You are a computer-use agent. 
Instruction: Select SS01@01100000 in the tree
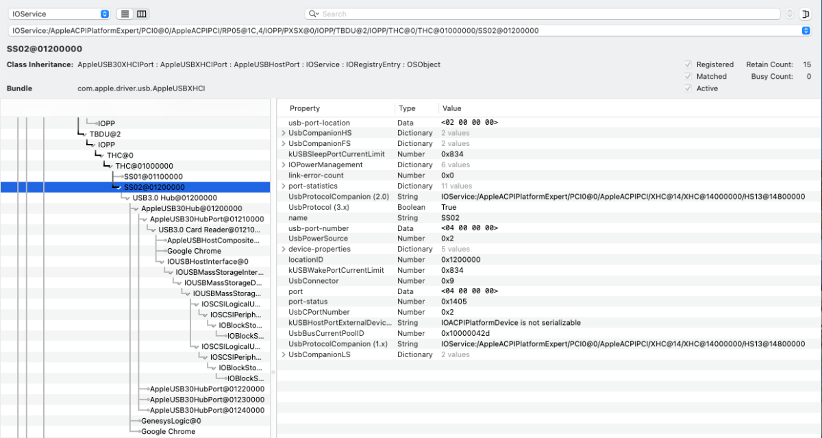click(153, 176)
